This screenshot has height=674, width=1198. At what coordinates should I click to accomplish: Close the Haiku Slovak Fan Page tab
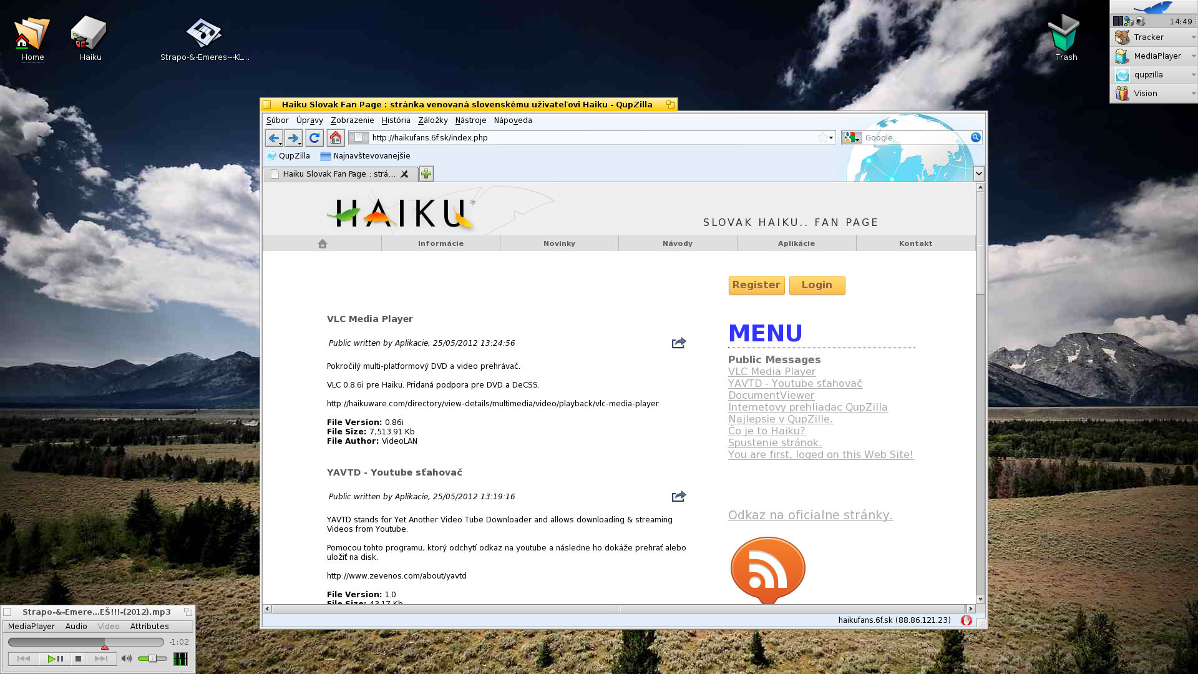click(404, 174)
